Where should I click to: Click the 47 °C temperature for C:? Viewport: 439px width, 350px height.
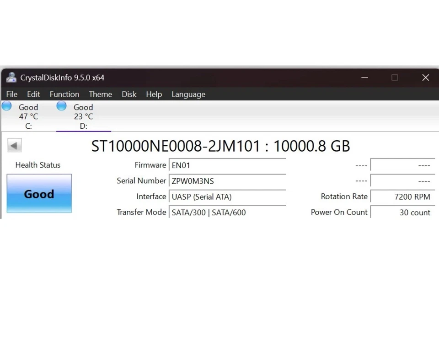click(x=28, y=116)
